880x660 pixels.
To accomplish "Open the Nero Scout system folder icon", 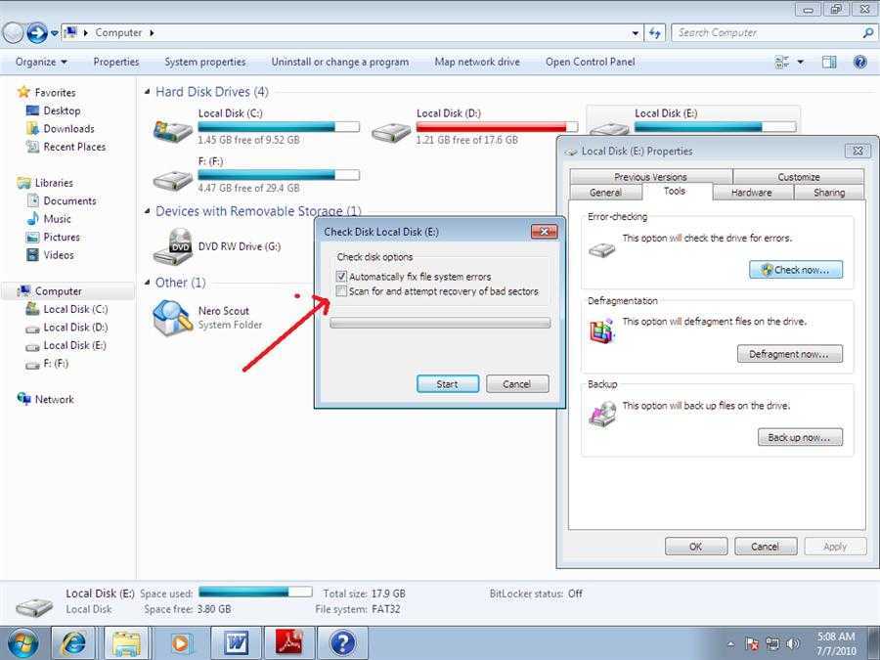I will (x=173, y=317).
